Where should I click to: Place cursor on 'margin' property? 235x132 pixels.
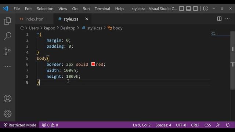point(54,40)
